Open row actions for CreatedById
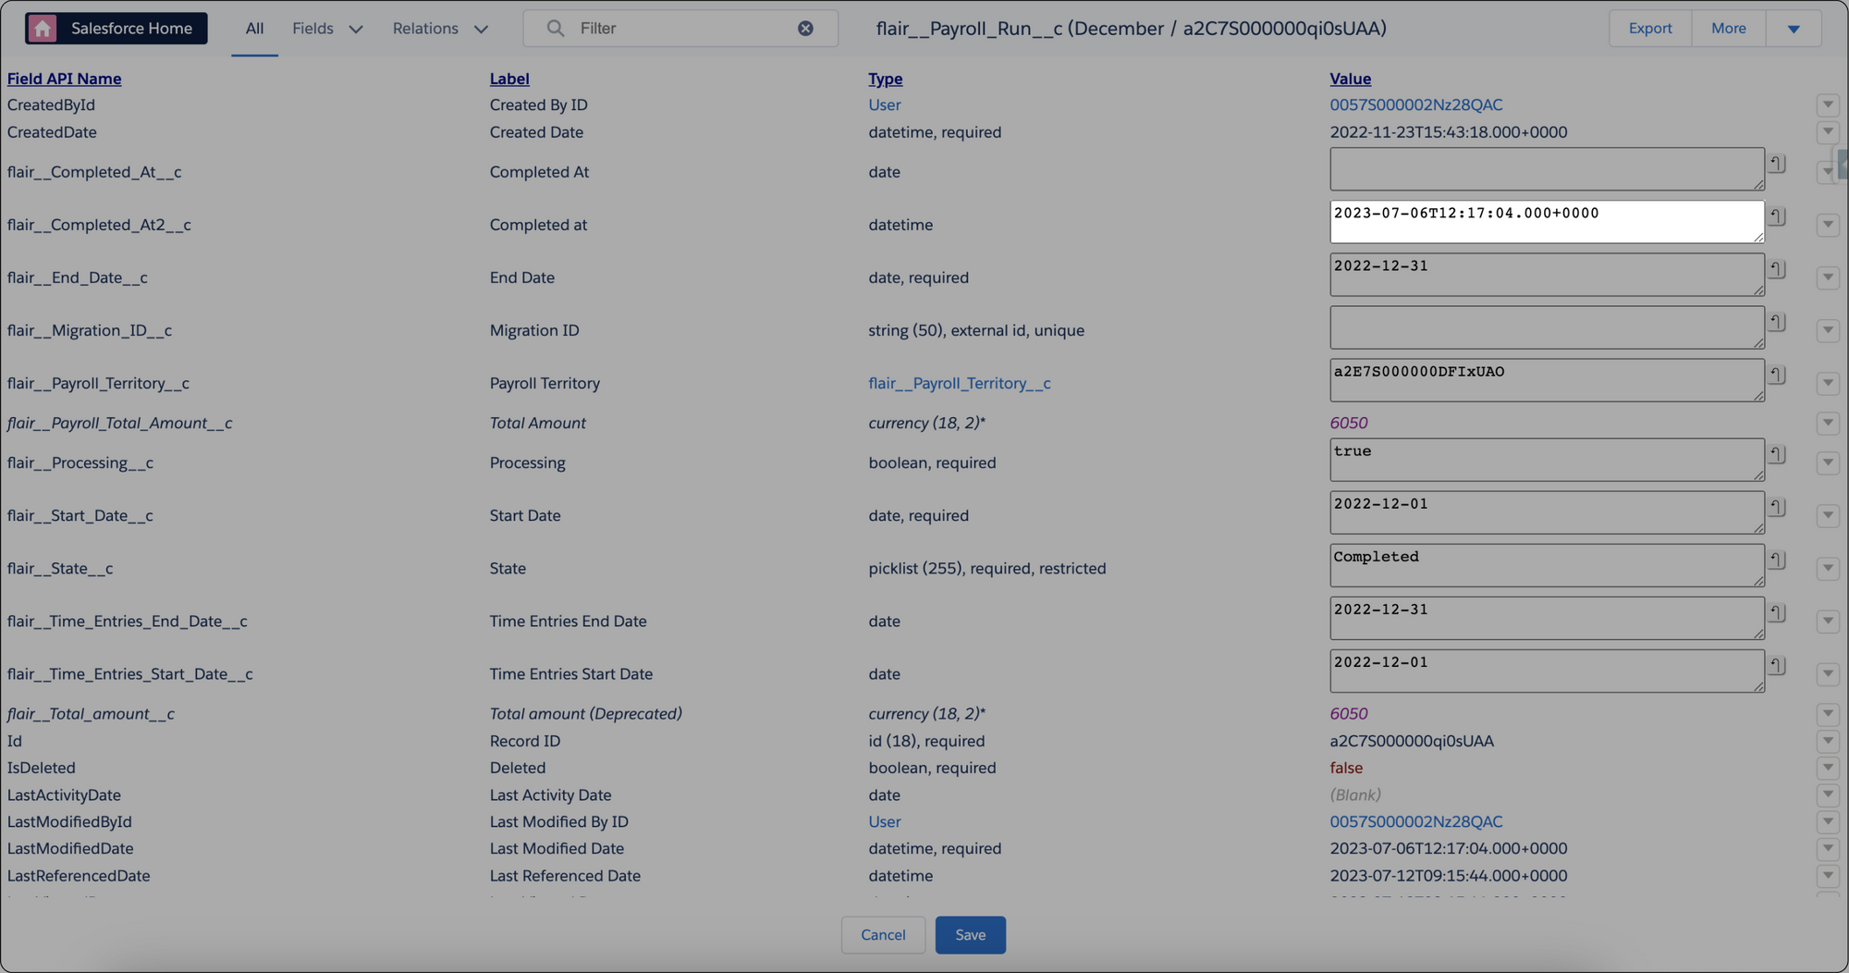This screenshot has height=973, width=1849. coord(1827,105)
